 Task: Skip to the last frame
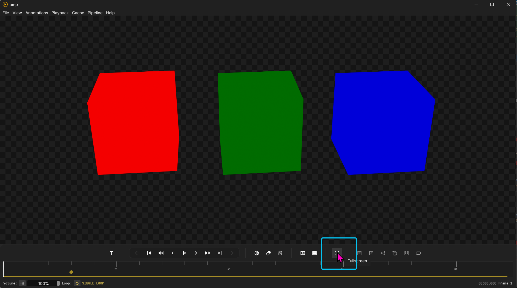point(220,253)
